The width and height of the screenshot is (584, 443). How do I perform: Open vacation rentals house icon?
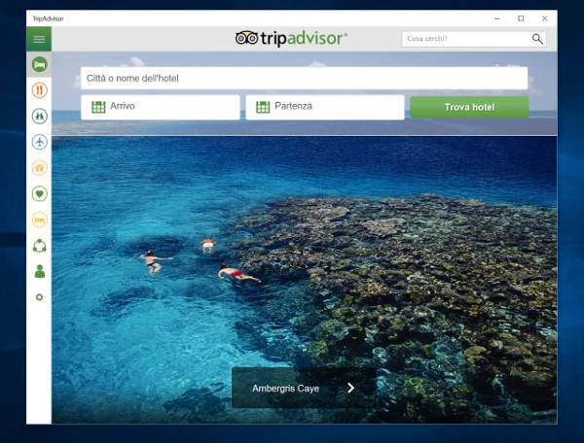pyautogui.click(x=39, y=168)
